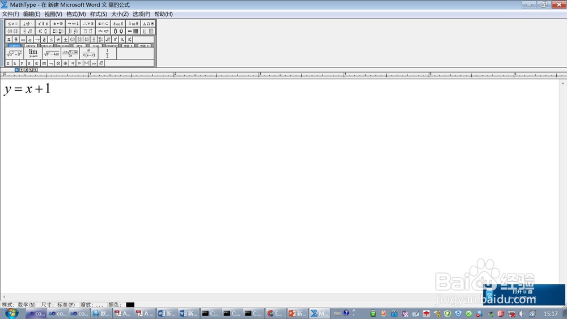Open summation templates palette

[x=58, y=31]
